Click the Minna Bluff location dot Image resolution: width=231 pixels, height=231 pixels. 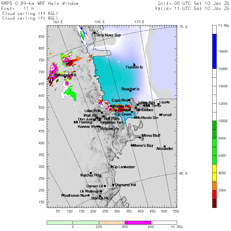(140, 137)
